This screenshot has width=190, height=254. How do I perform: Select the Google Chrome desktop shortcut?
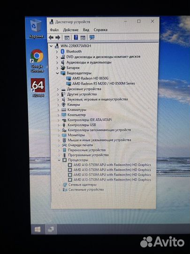(x=37, y=61)
